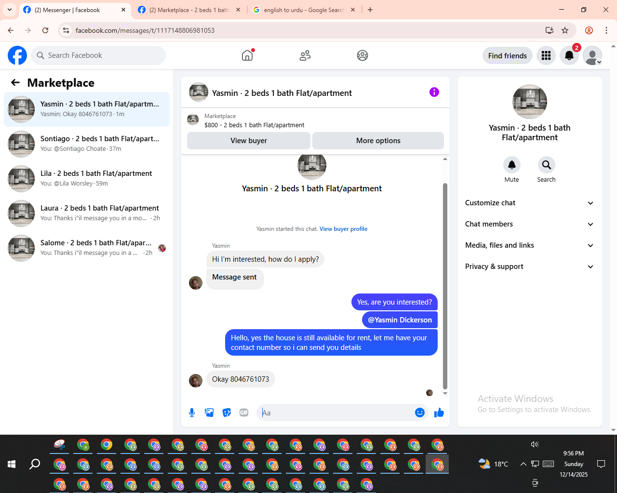
Task: Click the Find friends button
Action: 508,55
